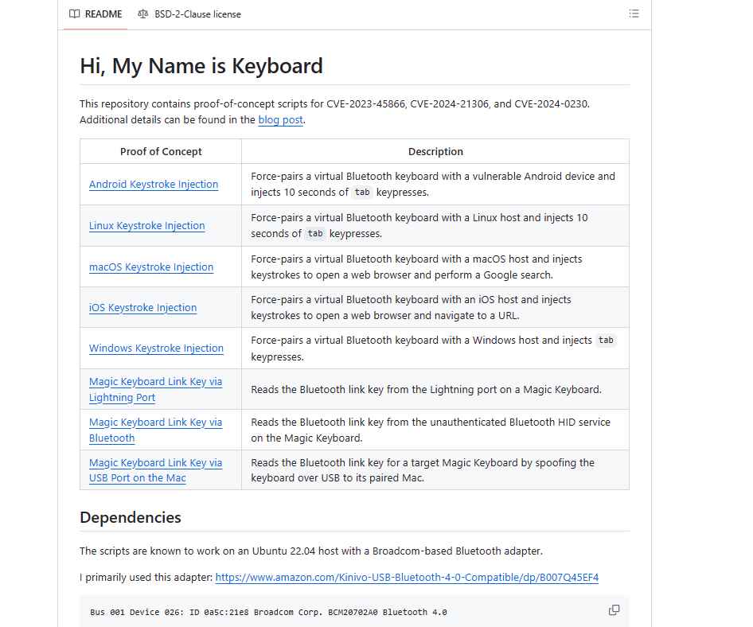753x627 pixels.
Task: Copy the Broadcom device code block
Action: [614, 610]
